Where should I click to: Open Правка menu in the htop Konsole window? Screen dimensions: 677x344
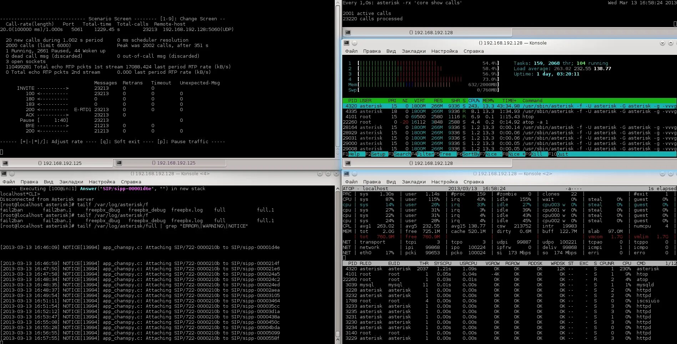pos(372,51)
